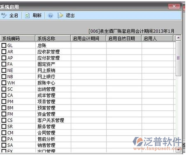Click the ALL checkmark icon for 全启

[x=4, y=16]
